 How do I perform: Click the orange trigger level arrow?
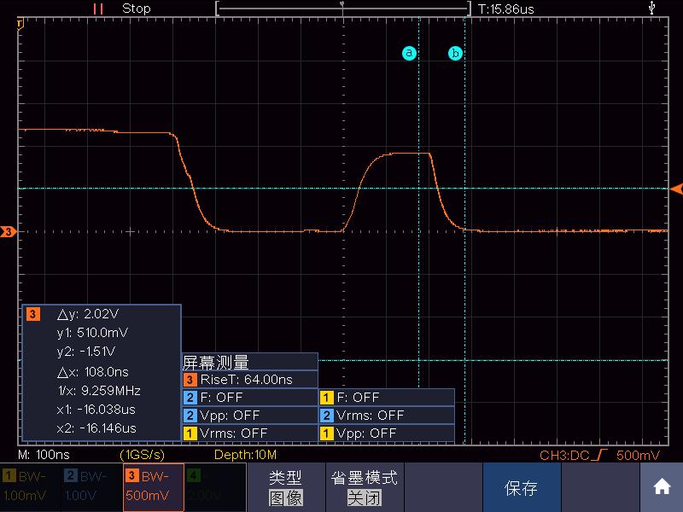[676, 189]
